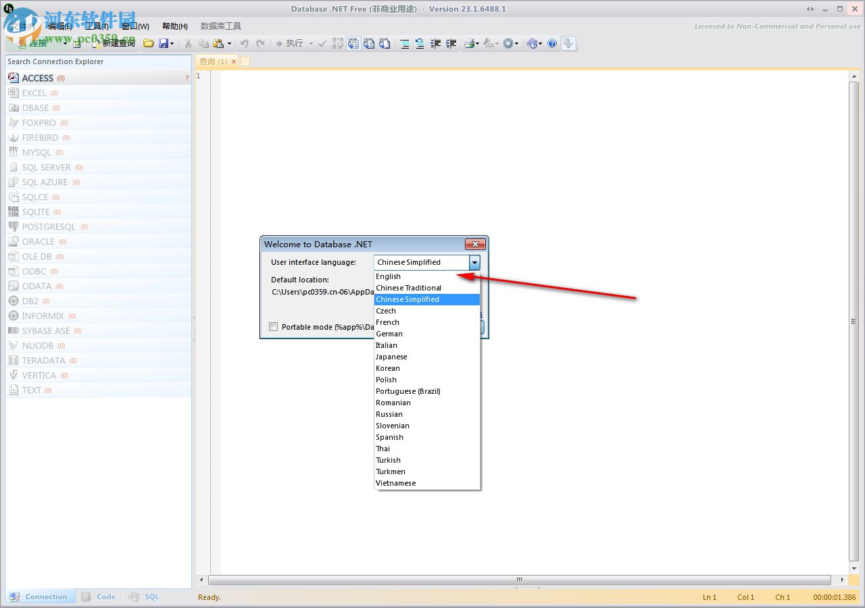Image resolution: width=865 pixels, height=608 pixels.
Task: Click the red question mark beside ACCESS
Action: pyautogui.click(x=187, y=78)
